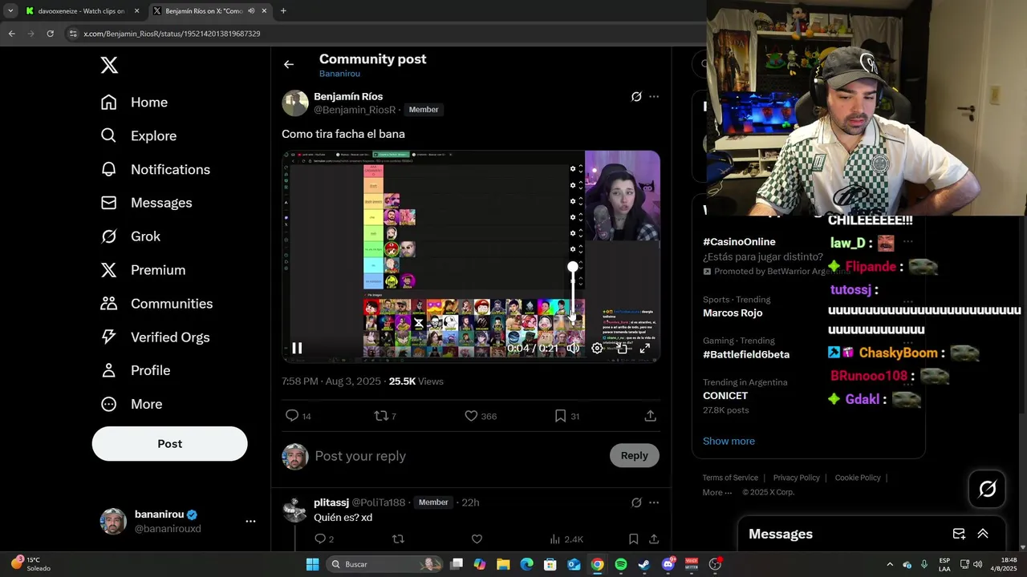Image resolution: width=1027 pixels, height=577 pixels.
Task: Open floating Grok button
Action: (988, 488)
